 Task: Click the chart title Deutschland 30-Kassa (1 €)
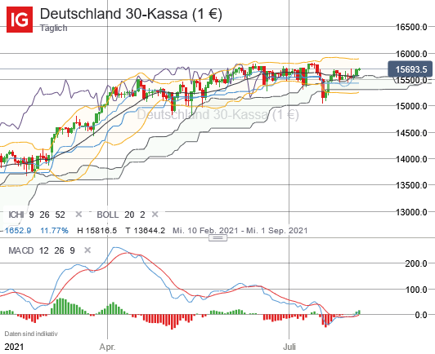pyautogui.click(x=131, y=14)
